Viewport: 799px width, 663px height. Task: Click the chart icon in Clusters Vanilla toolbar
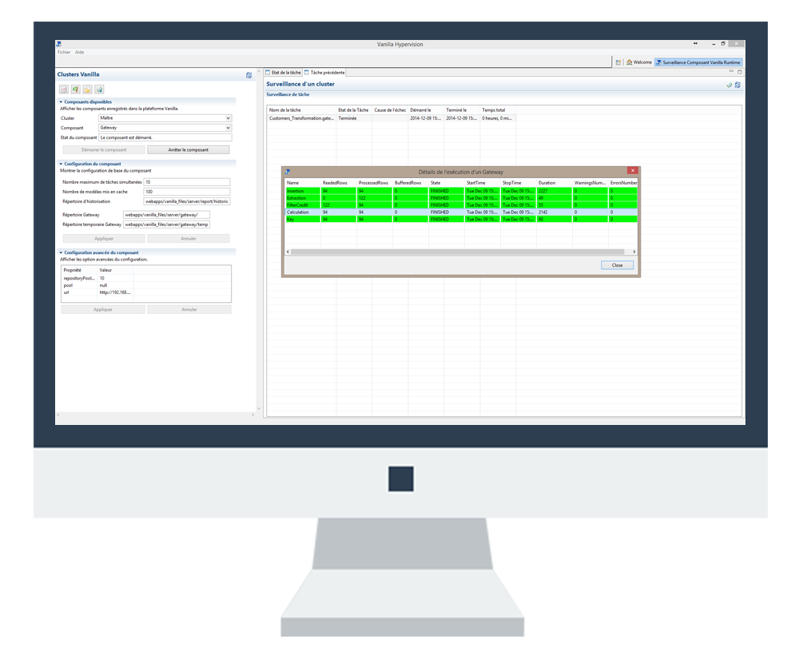coord(64,89)
